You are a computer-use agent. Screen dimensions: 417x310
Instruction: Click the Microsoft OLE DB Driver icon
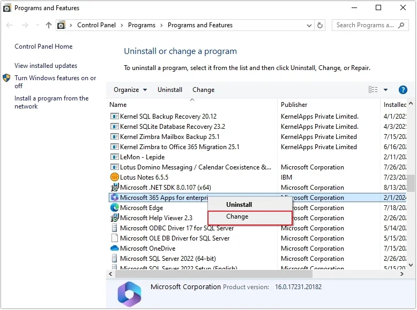click(114, 238)
